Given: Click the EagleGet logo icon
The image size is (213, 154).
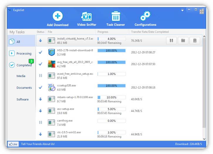Looking at the screenshot, I should (x=10, y=10).
